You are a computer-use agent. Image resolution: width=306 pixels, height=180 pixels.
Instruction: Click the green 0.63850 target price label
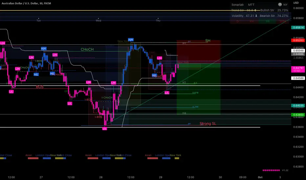(x=298, y=115)
